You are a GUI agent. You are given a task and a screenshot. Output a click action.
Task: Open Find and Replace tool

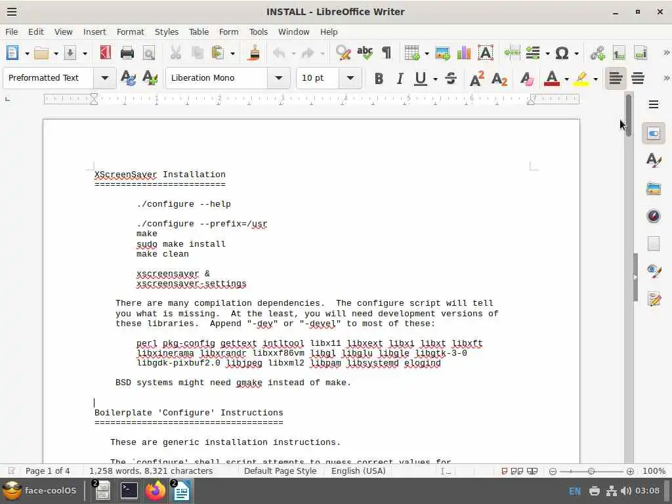point(343,53)
